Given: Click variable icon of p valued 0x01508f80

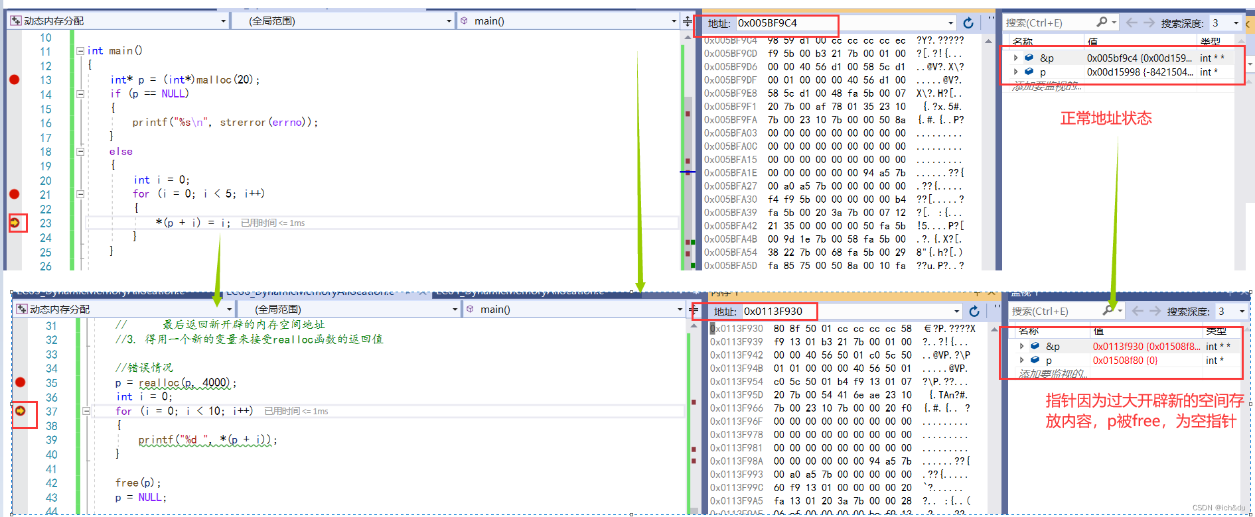Looking at the screenshot, I should pos(1035,360).
